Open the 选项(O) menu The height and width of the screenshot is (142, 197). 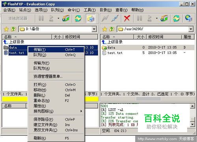(41, 10)
